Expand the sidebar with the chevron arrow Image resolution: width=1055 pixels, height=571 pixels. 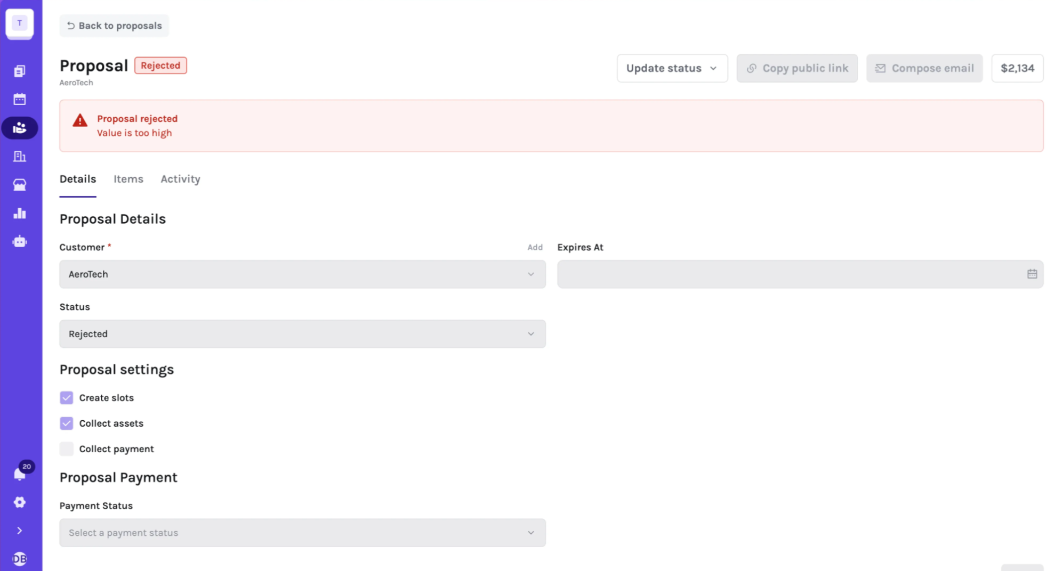[20, 531]
